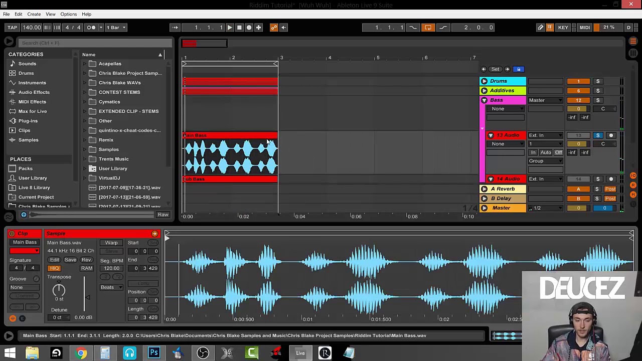Stop playback with the Stop button
This screenshot has width=642, height=361.
coord(239,28)
